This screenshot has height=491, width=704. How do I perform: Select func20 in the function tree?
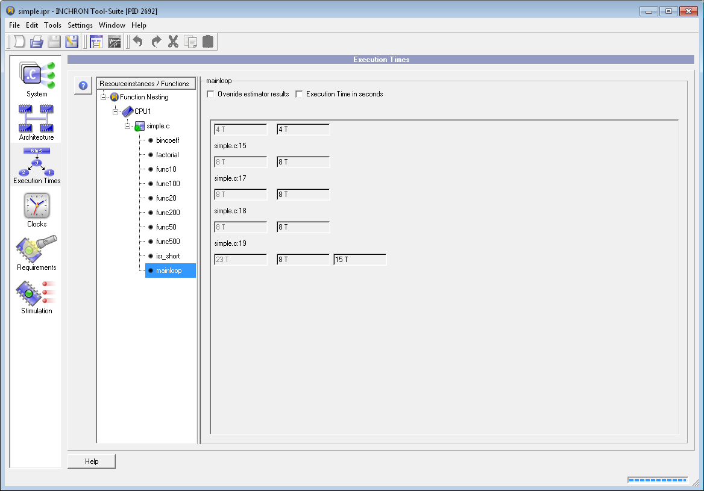[x=166, y=198]
